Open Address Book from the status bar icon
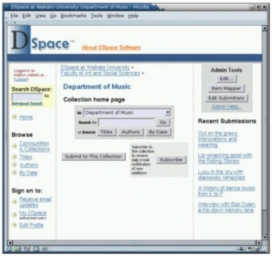This screenshot has width=272, height=256. coord(37,249)
